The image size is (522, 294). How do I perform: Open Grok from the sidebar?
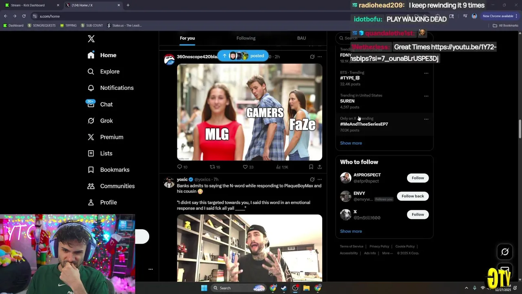(100, 120)
